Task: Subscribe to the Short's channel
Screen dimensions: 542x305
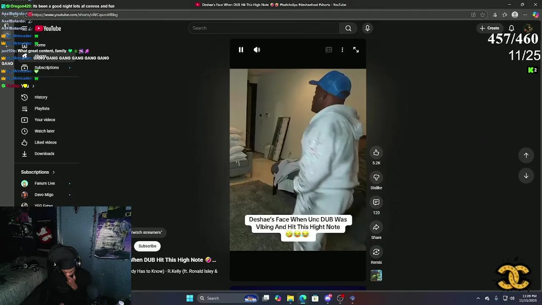Action: [147, 246]
